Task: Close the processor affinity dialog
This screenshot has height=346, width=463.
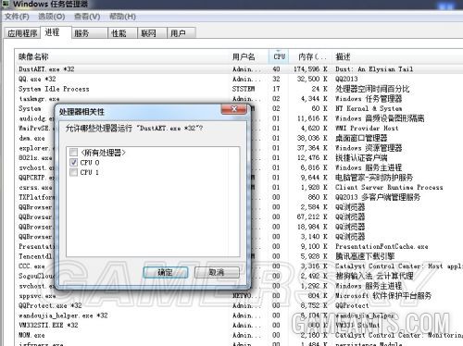Action: 234,109
